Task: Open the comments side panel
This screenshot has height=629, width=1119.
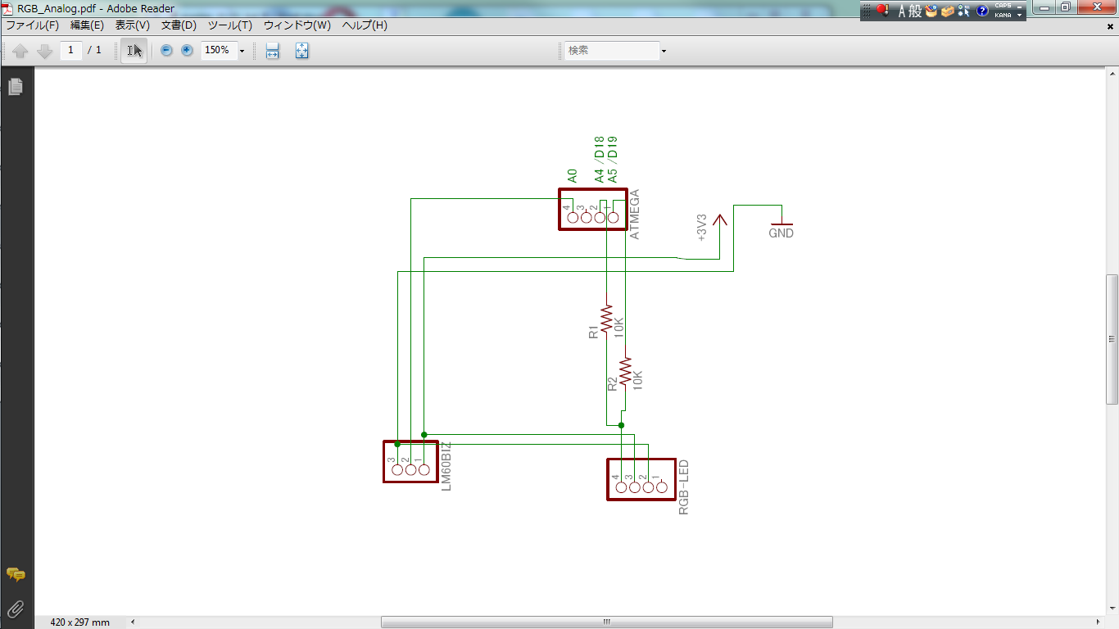Action: 15,575
